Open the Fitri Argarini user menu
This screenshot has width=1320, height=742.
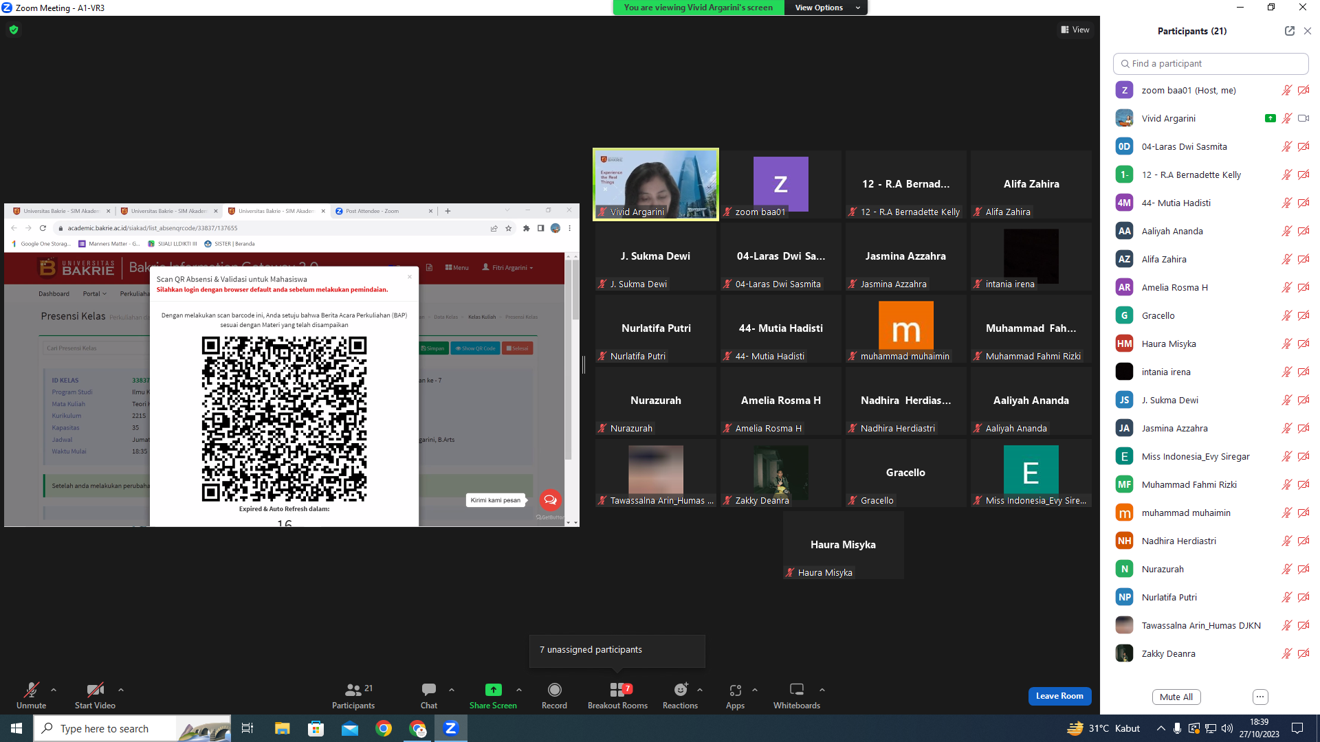pos(507,268)
